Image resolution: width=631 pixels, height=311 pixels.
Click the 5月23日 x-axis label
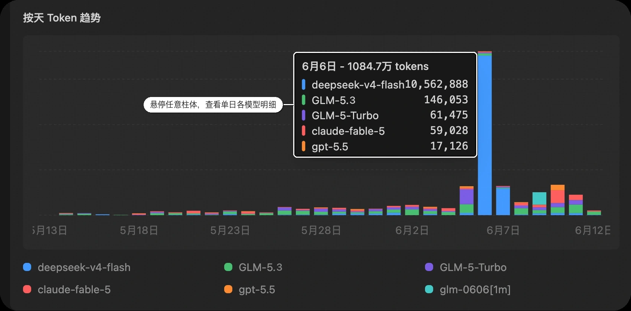(230, 230)
